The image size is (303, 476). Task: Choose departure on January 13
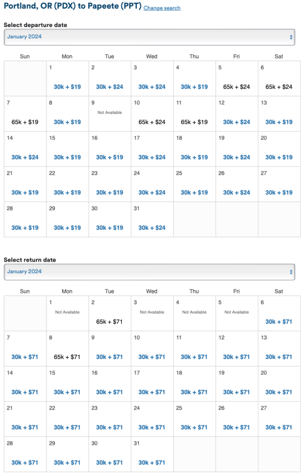click(x=279, y=122)
